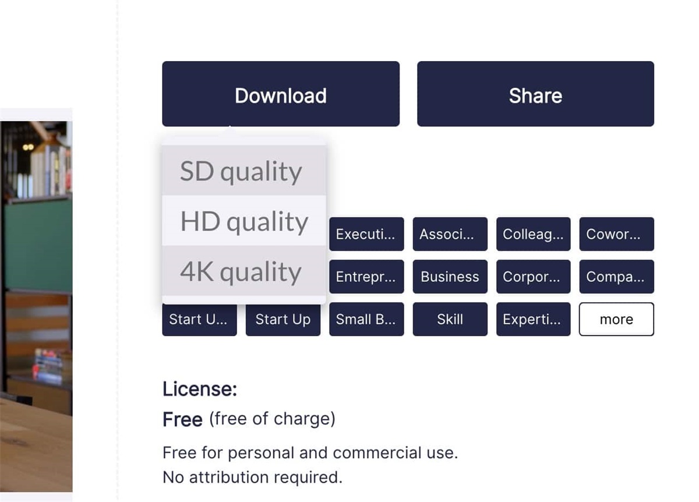Open the Compa... tag
Screen dimensions: 699x502
617,277
